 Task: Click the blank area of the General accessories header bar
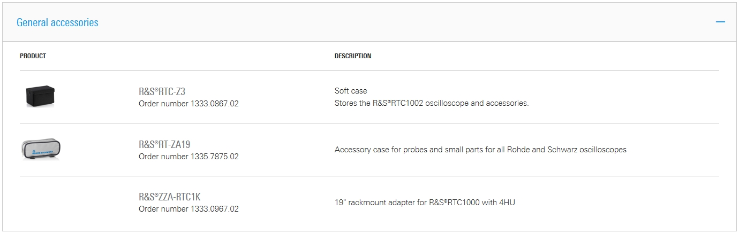[x=407, y=22]
